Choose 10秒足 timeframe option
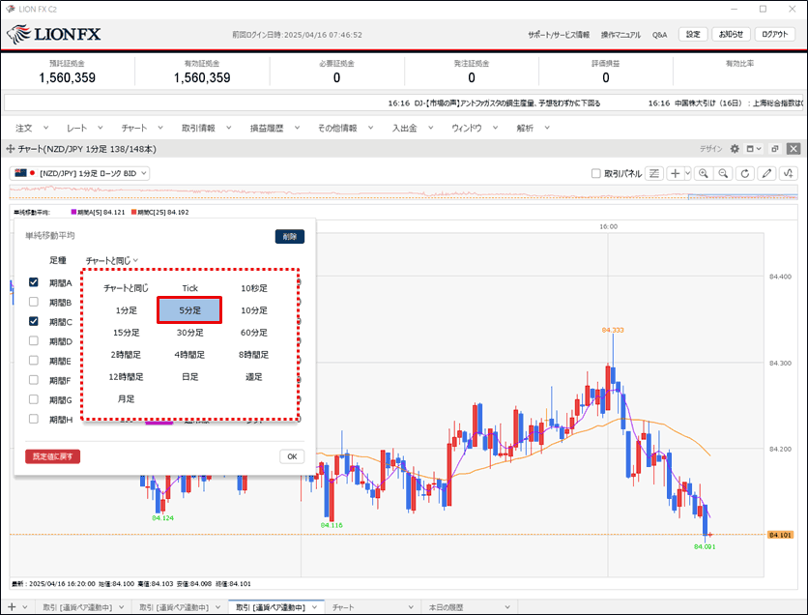This screenshot has height=615, width=808. click(x=254, y=288)
